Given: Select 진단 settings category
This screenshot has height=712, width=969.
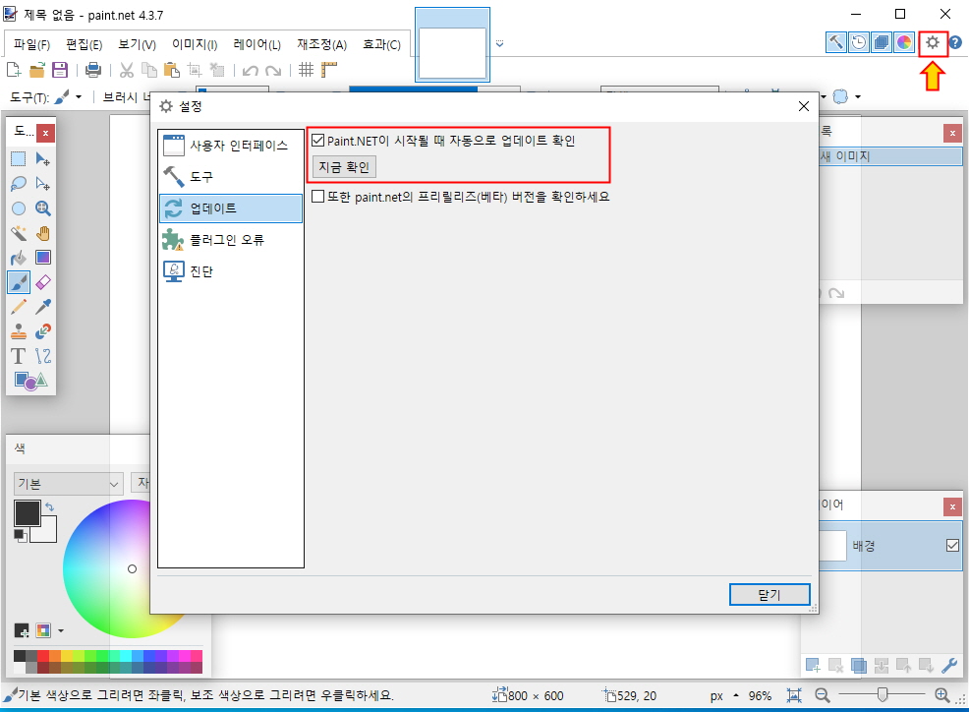Looking at the screenshot, I should click(231, 271).
